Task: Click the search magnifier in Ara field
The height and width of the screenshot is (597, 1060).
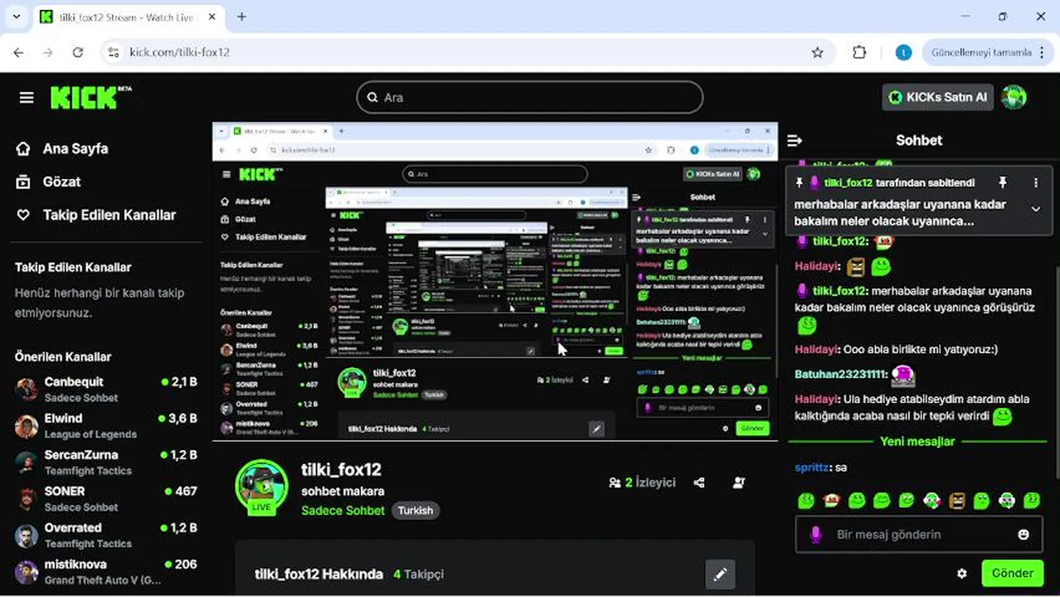Action: (373, 97)
